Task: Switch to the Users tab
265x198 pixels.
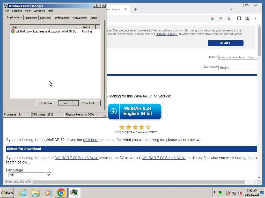Action: tap(93, 18)
